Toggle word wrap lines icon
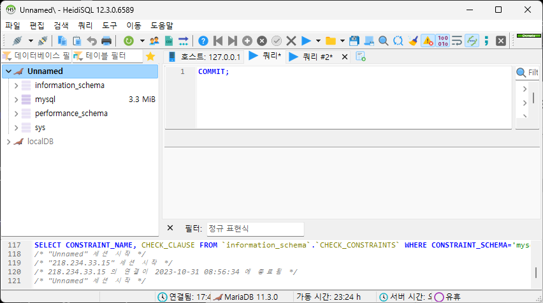543x303 pixels. 457,41
